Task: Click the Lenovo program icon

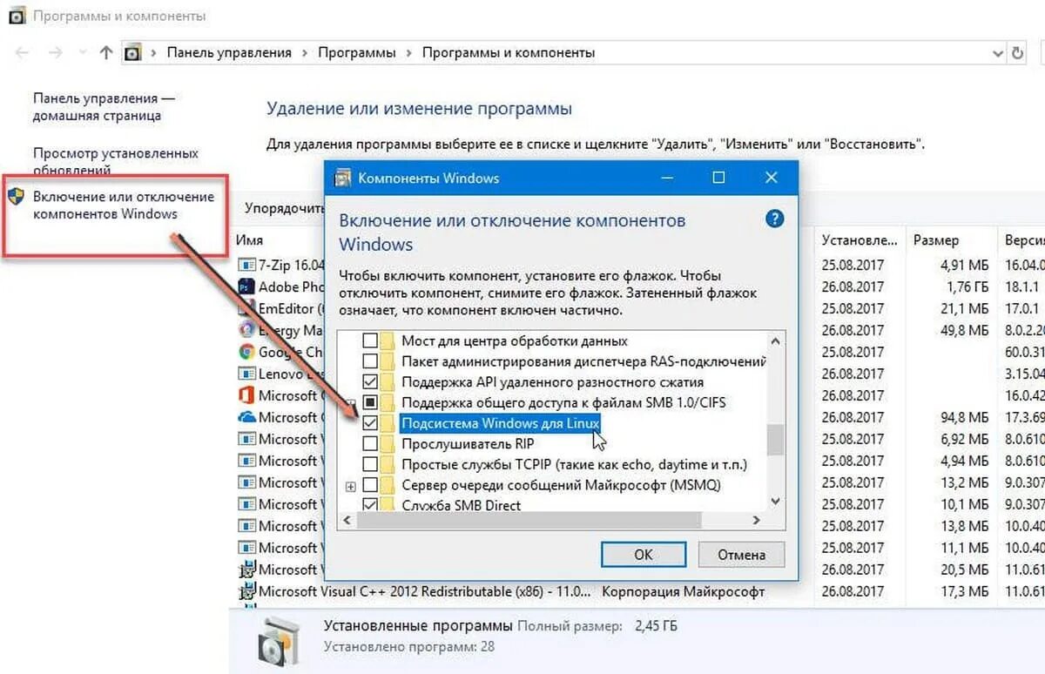Action: (x=246, y=374)
